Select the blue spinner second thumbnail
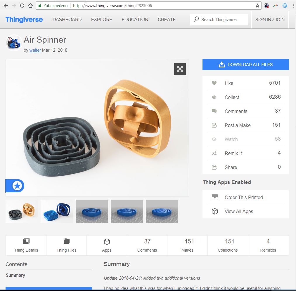Image resolution: width=296 pixels, height=291 pixels. click(57, 211)
